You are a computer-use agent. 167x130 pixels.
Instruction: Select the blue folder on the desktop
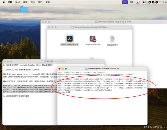pyautogui.click(x=24, y=9)
